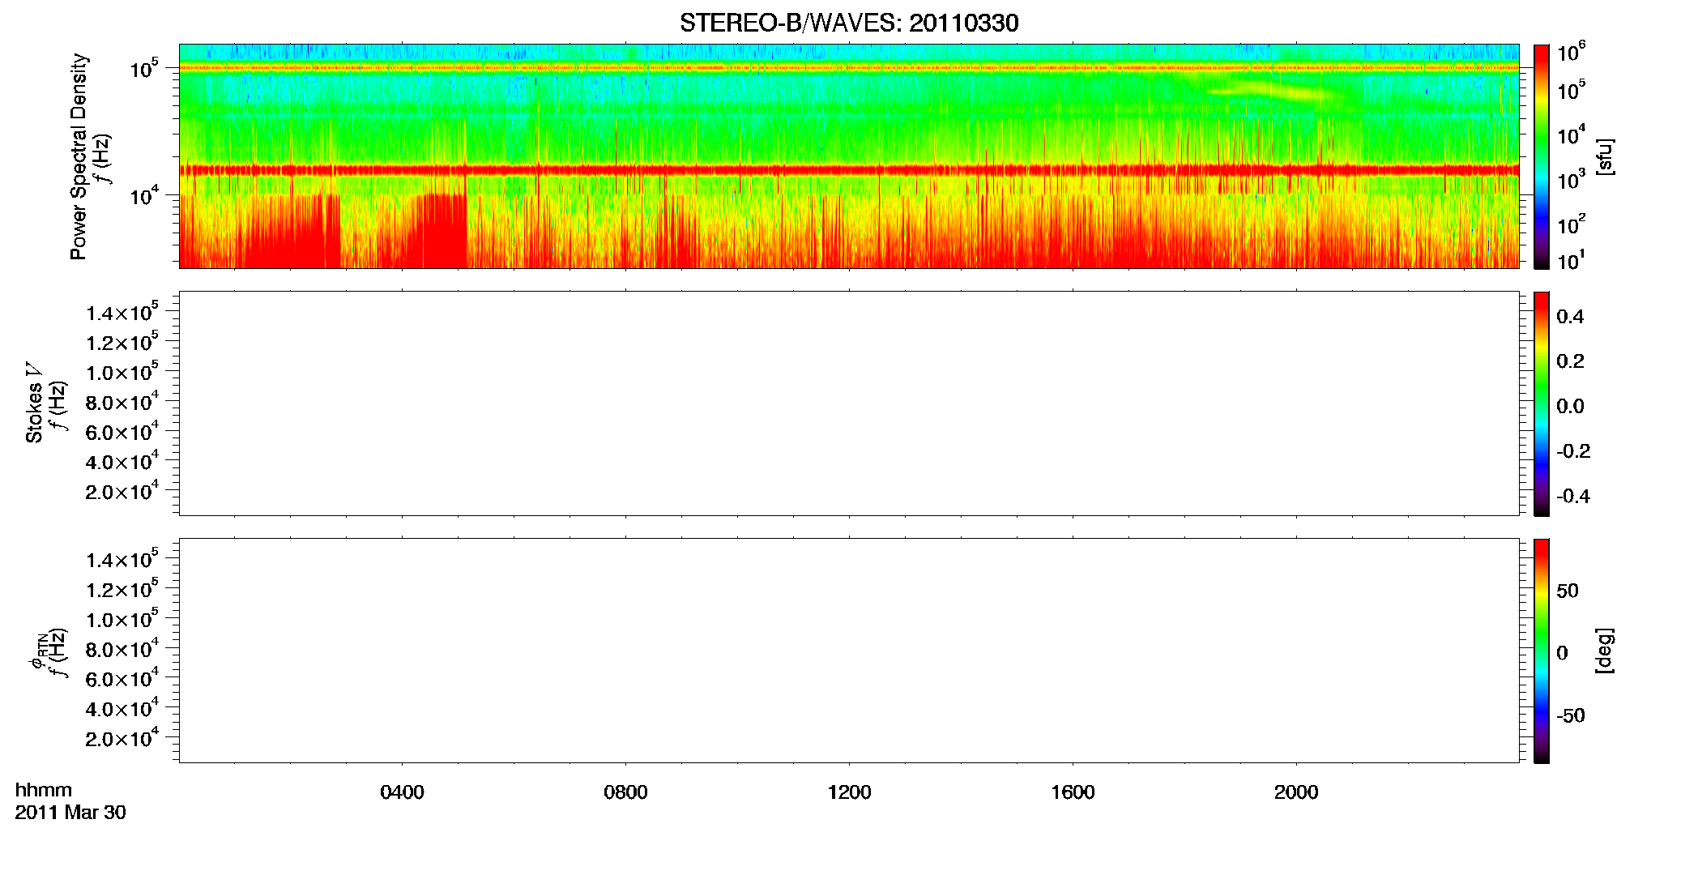The image size is (1698, 875).
Task: Click the STEREO-B/WAVES: 20110330 plot title
Action: [x=849, y=23]
